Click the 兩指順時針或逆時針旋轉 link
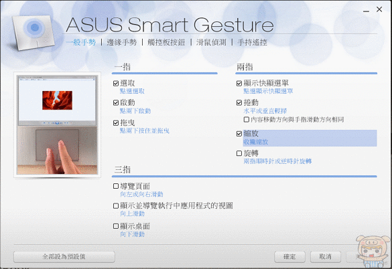Image resolution: width=392 pixels, height=269 pixels. [277, 161]
